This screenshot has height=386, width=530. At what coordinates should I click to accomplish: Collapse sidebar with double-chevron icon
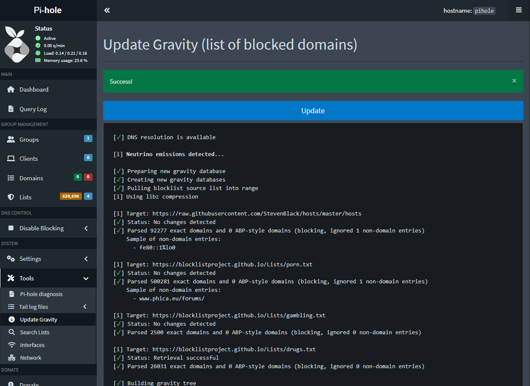(107, 10)
